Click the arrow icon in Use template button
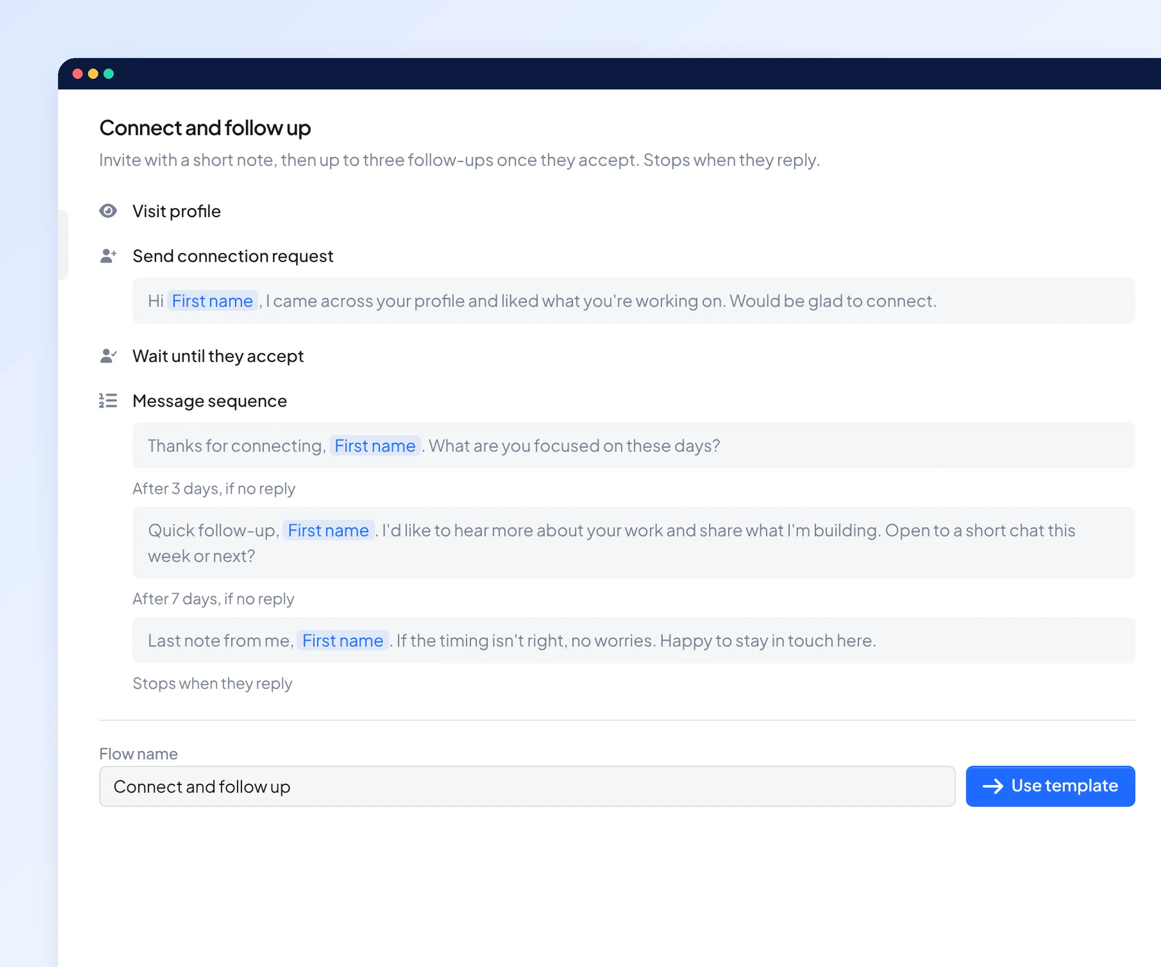The width and height of the screenshot is (1161, 967). point(993,786)
